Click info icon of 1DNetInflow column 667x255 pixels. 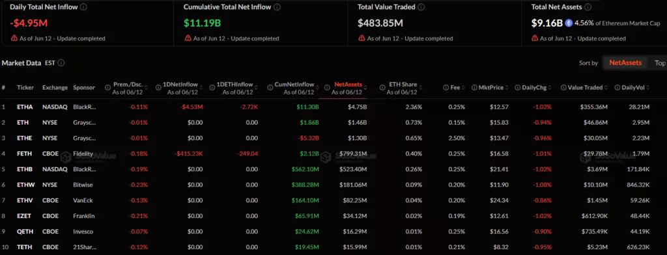158,88
